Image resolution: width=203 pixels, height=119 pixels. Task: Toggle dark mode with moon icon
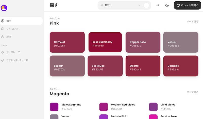[167, 5]
